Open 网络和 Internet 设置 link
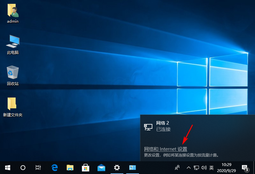 point(165,149)
